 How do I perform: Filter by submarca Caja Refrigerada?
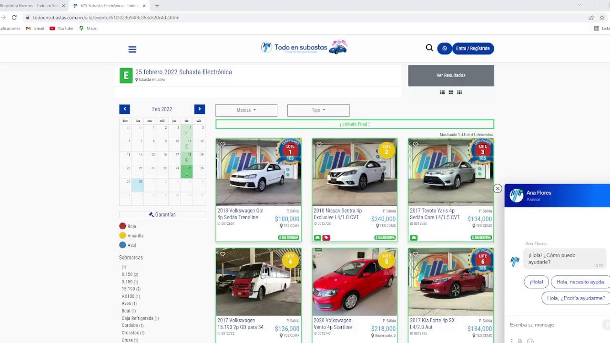point(140,318)
